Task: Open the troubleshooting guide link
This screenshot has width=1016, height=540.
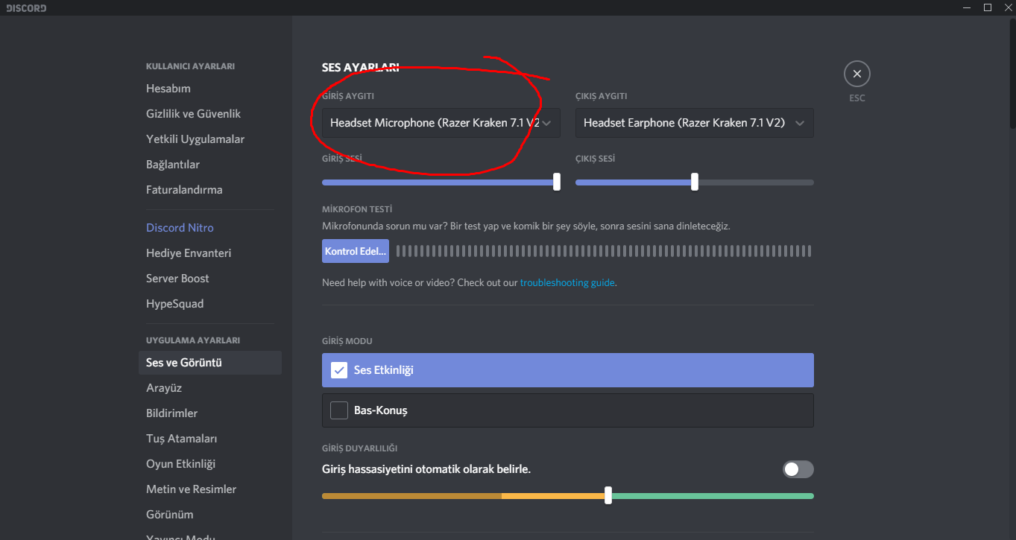Action: click(567, 283)
